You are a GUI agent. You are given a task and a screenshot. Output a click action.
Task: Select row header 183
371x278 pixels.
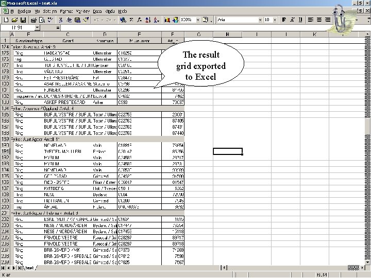[5, 102]
